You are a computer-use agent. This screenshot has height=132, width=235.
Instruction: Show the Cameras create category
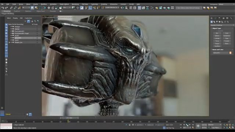pos(220,22)
